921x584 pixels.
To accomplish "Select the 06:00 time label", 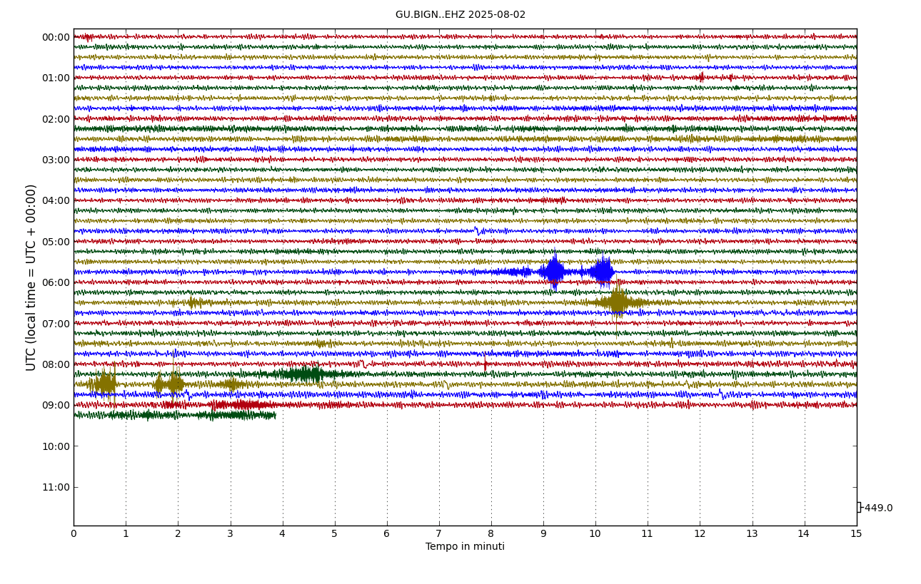I will click(56, 282).
